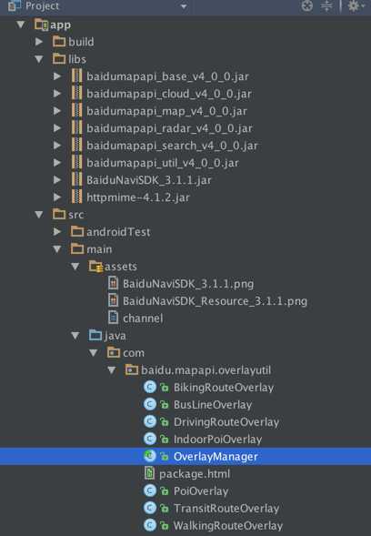Click class icon of PoiOverlay
The height and width of the screenshot is (536, 371).
(x=150, y=490)
